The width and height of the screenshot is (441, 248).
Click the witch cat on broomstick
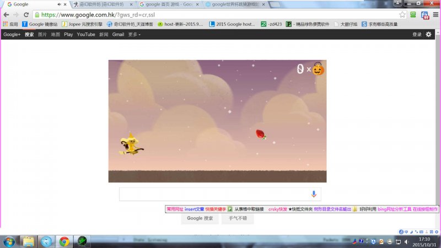coord(131,144)
